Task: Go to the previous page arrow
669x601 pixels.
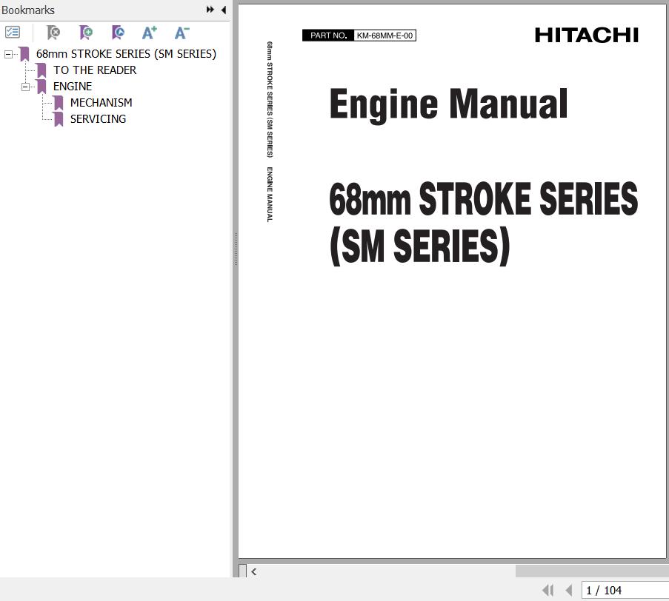Action: (568, 591)
